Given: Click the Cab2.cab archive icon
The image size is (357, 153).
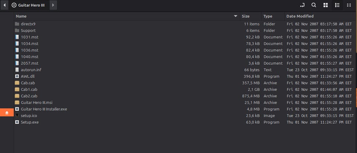Looking at the screenshot, I should point(17,96).
